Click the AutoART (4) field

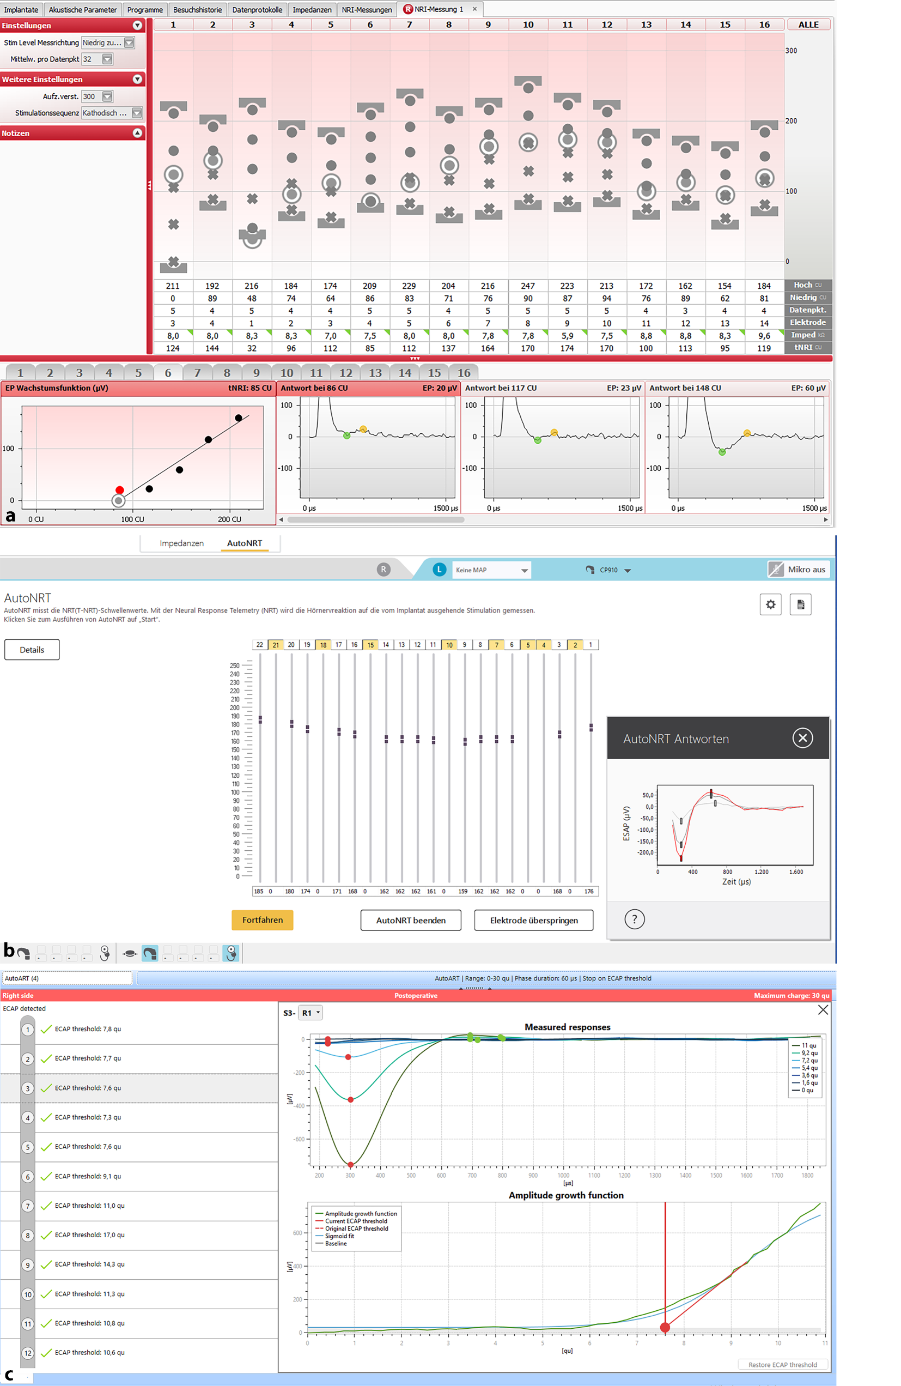67,978
